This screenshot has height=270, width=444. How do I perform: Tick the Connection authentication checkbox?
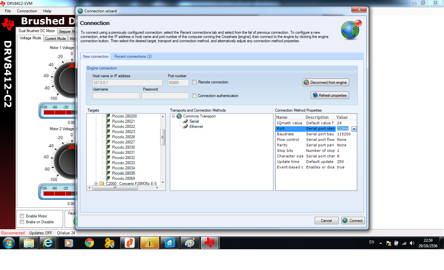click(x=194, y=96)
